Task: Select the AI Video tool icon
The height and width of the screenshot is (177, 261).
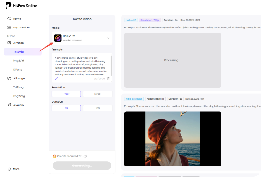Action: (10, 43)
